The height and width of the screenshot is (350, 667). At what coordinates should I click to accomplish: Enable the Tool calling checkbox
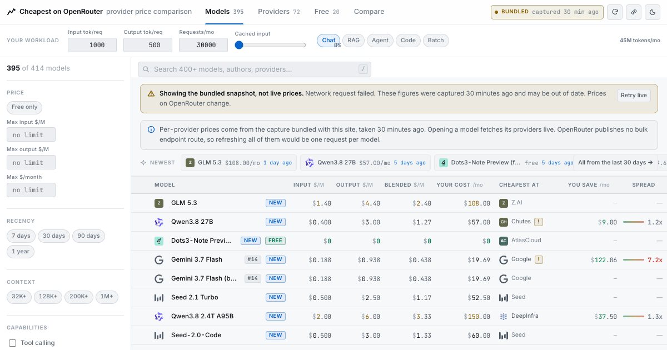click(x=13, y=343)
